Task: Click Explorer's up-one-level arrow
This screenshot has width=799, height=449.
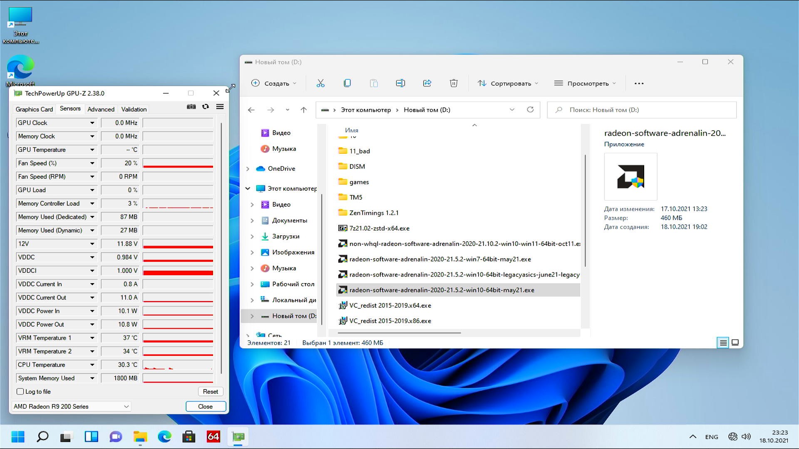Action: click(x=303, y=110)
